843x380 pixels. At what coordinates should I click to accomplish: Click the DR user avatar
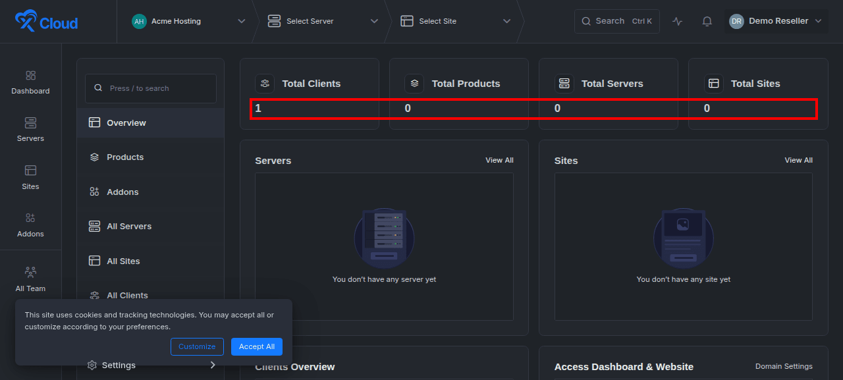click(736, 21)
